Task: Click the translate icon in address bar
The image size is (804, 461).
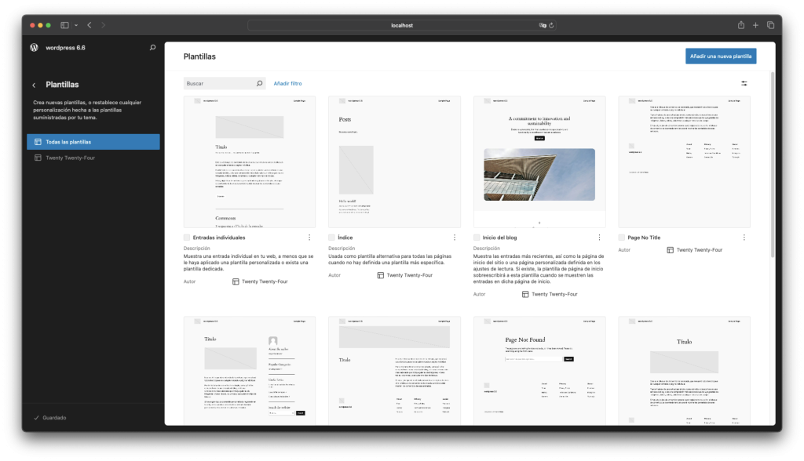Action: [542, 26]
